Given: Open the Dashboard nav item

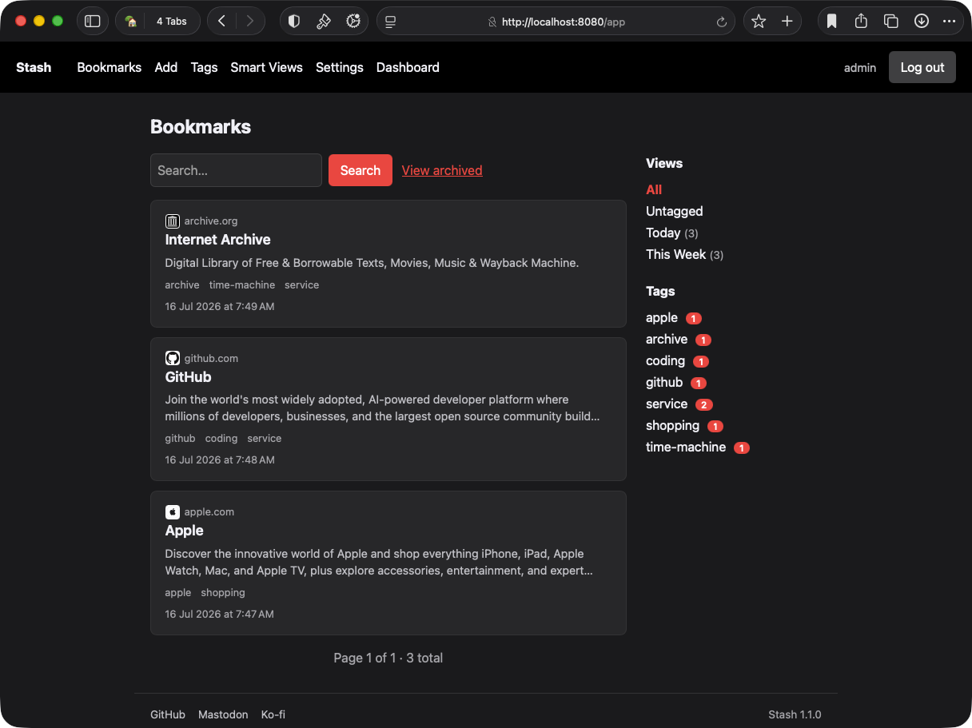Looking at the screenshot, I should (x=408, y=67).
